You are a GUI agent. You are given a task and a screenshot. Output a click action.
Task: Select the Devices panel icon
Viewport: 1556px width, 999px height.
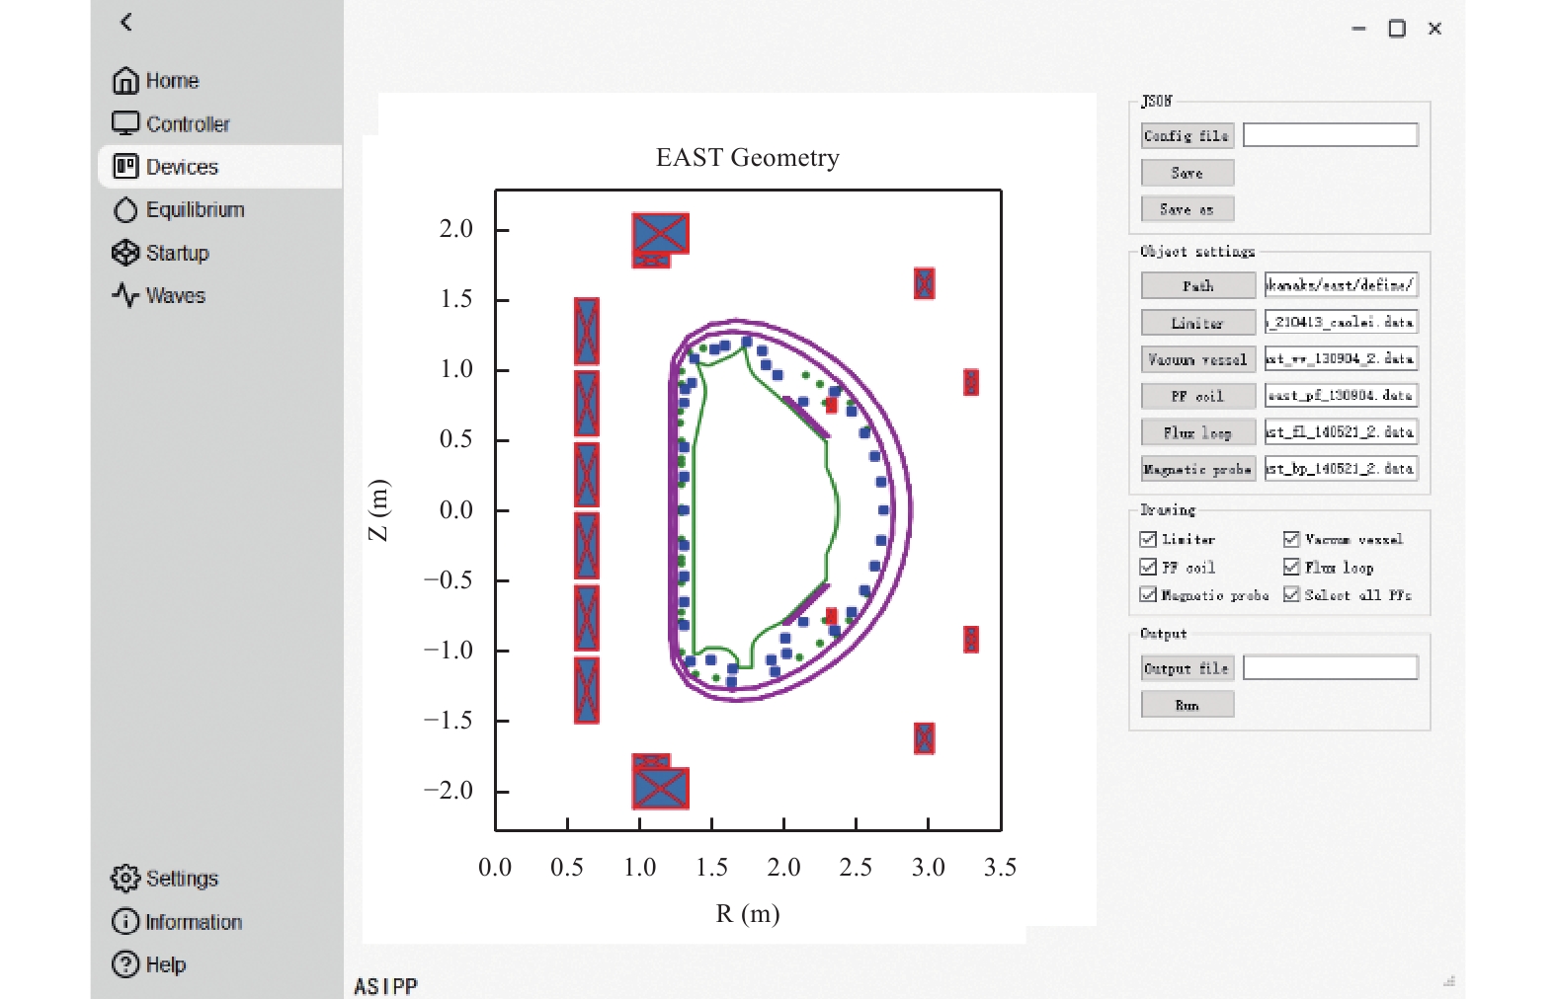[125, 167]
